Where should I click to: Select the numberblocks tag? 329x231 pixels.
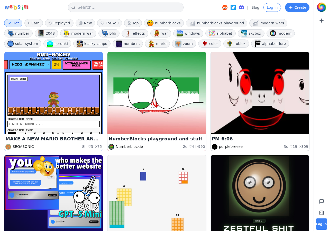(x=164, y=23)
